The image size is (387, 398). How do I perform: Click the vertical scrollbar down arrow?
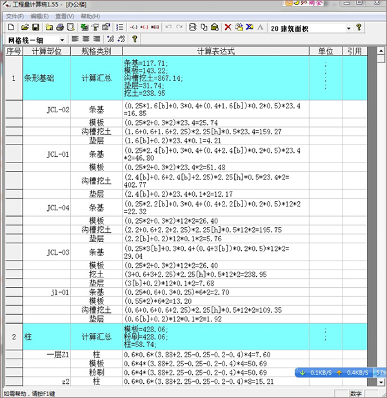381,382
